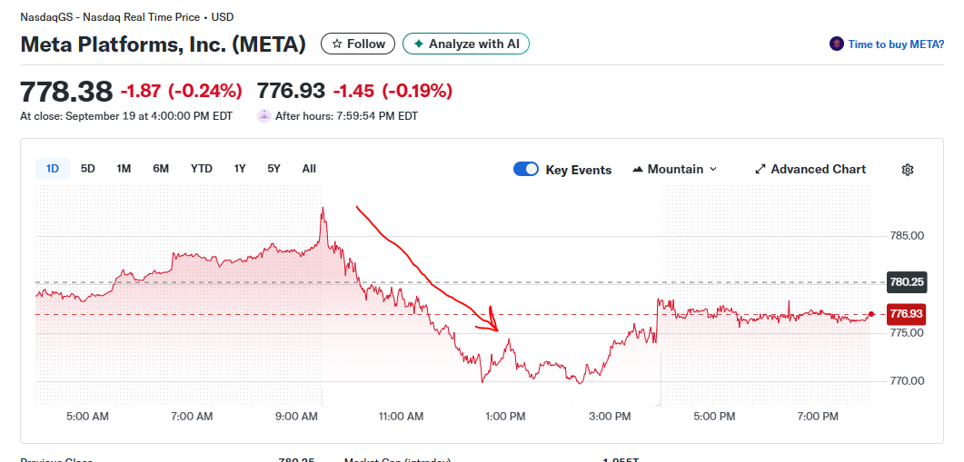Click the Mountain chart type icon

pos(639,170)
